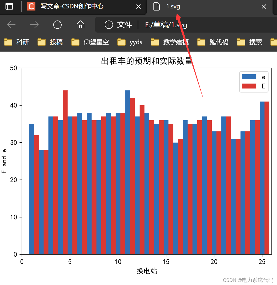This screenshot has height=285, width=277.
Task: Click the forward navigation arrow
Action: (x=34, y=24)
